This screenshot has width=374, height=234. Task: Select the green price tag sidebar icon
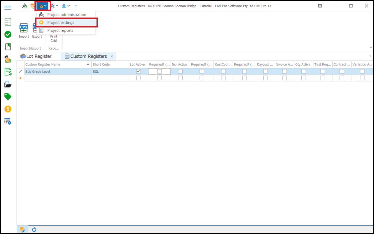point(8,96)
